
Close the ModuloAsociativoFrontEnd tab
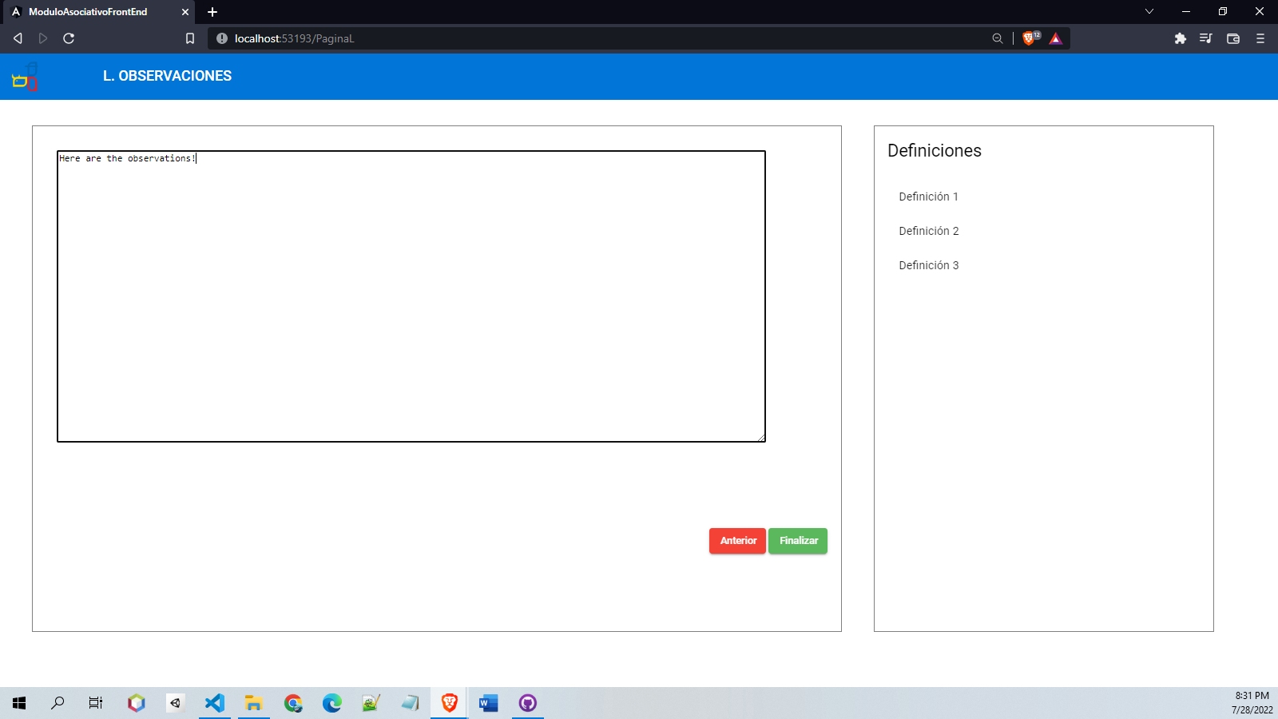click(x=185, y=12)
